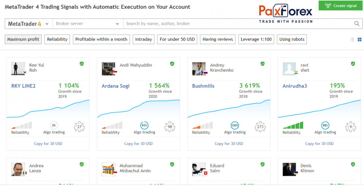
Task: Switch to list view layout icon
Action: [352, 39]
